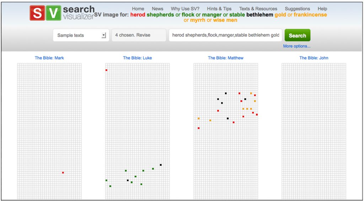Open The Bible: Matthew title link
The width and height of the screenshot is (364, 201).
226,58
